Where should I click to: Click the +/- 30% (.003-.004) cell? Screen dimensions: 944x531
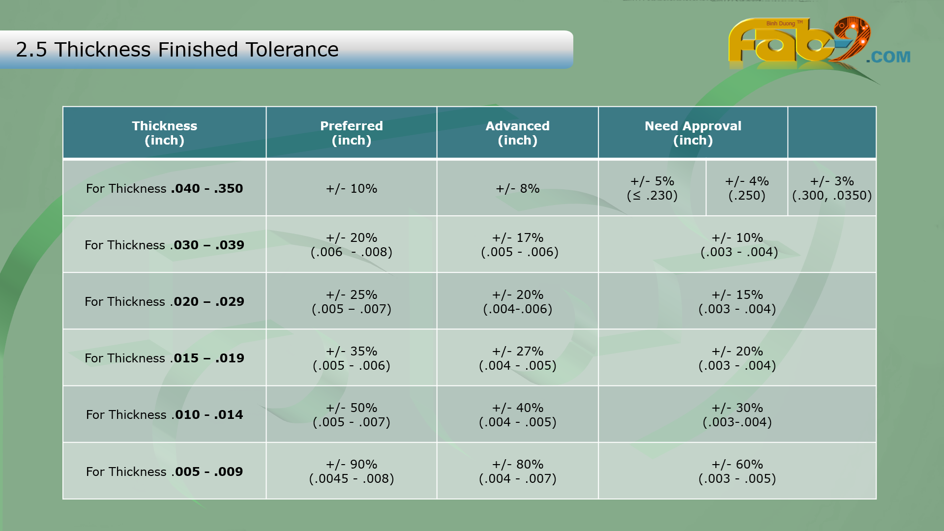(x=737, y=414)
